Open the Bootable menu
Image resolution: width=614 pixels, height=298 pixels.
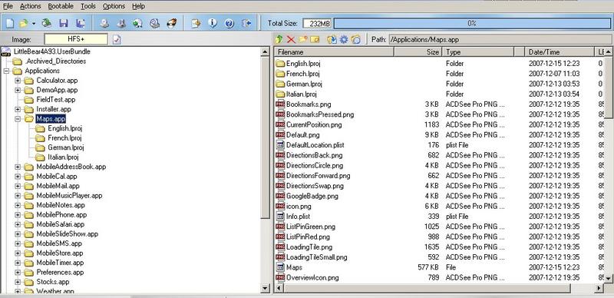pos(61,6)
